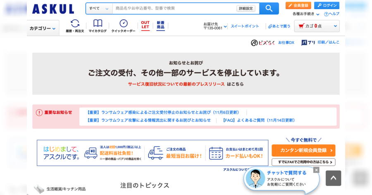Focus the product search input field
Image resolution: width=372 pixels, height=195 pixels.
click(x=174, y=8)
